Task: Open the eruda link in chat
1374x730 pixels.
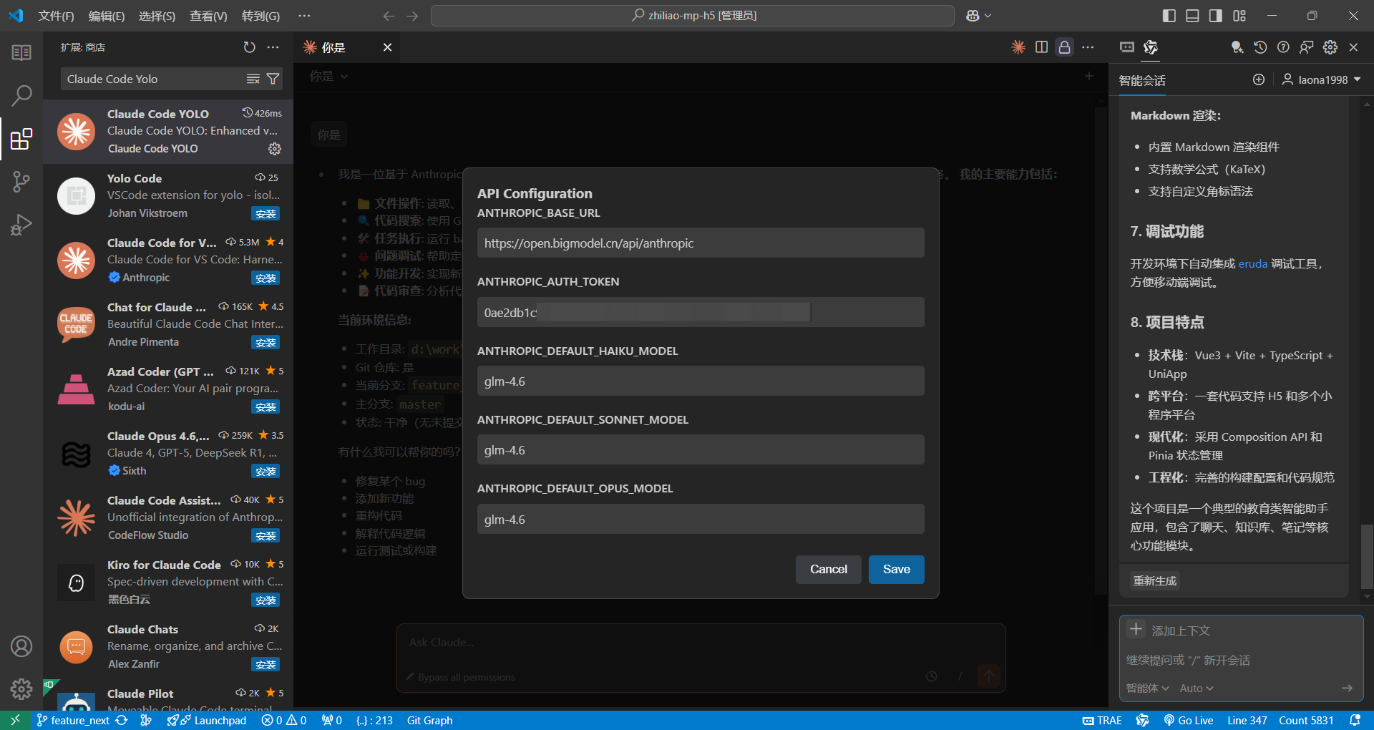Action: coord(1253,263)
